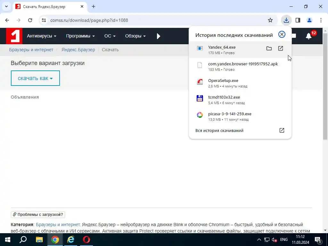Screen dimensions: 328x246
Task: Expand the Программы menu
Action: [80, 36]
